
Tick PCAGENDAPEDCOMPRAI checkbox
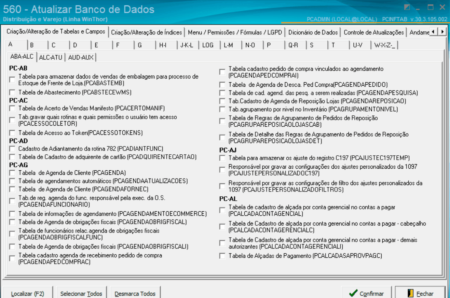(x=222, y=72)
